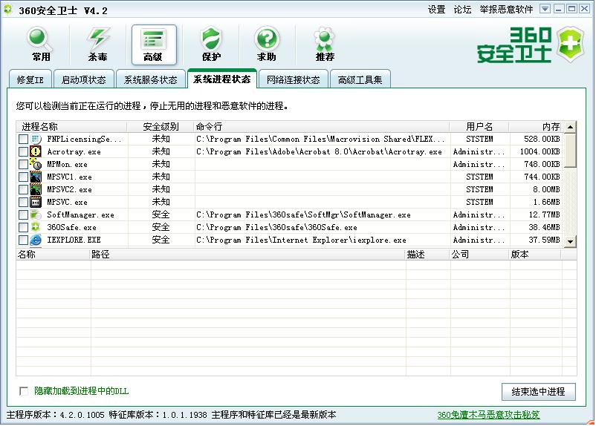This screenshot has height=426, width=596.
Task: Click the 结束选中进程 button
Action: pyautogui.click(x=538, y=392)
